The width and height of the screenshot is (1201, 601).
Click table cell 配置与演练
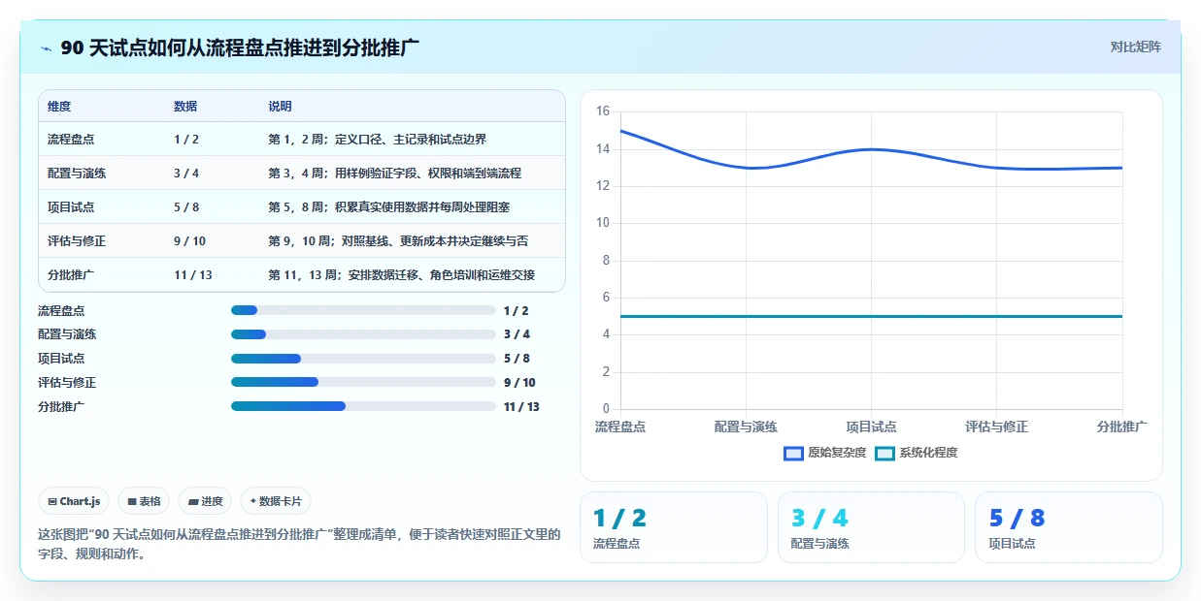click(77, 174)
